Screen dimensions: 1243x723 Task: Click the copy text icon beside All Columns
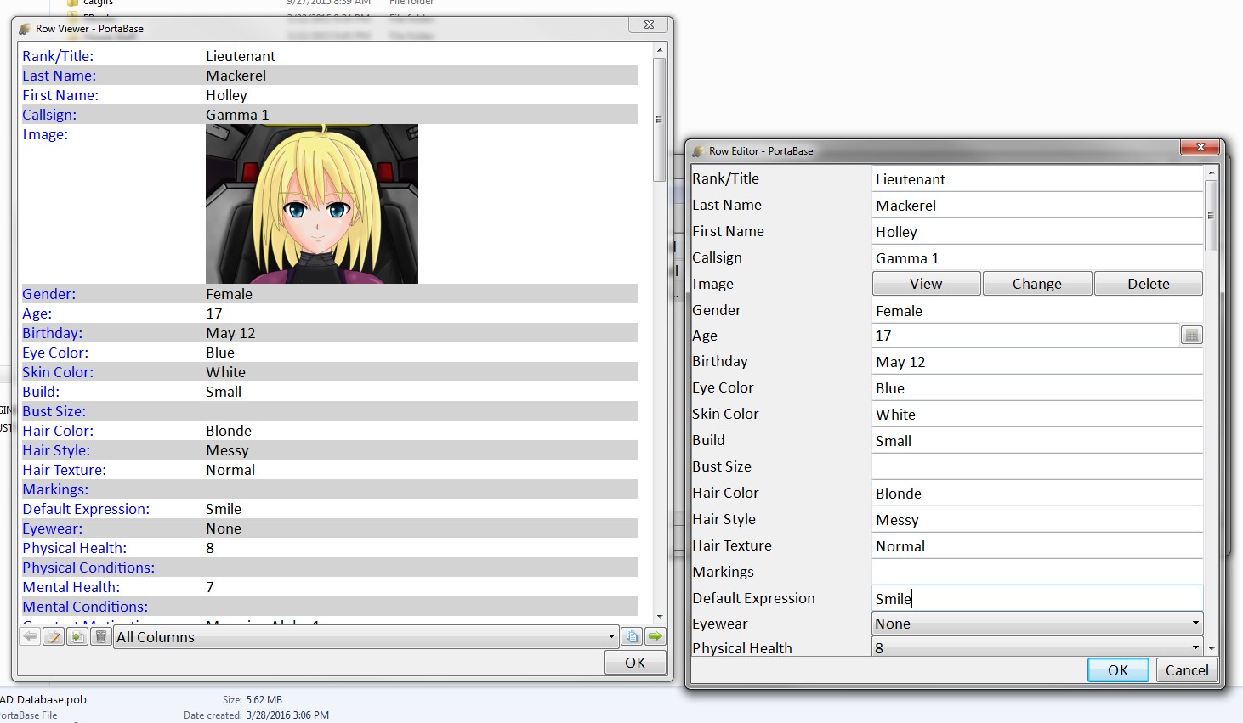pos(632,636)
